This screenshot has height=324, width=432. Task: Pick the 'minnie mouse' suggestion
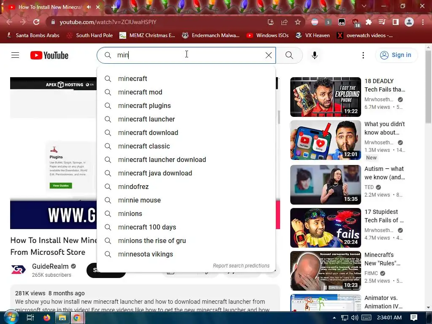[x=186, y=200]
